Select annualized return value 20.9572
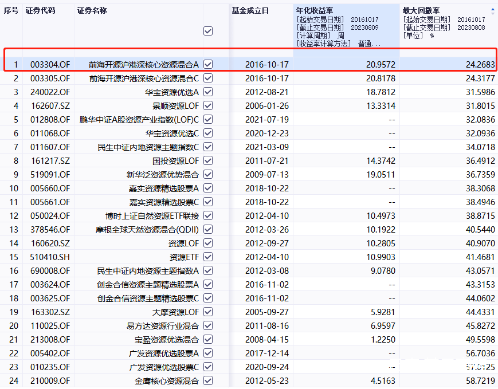498x389 pixels. click(x=381, y=65)
